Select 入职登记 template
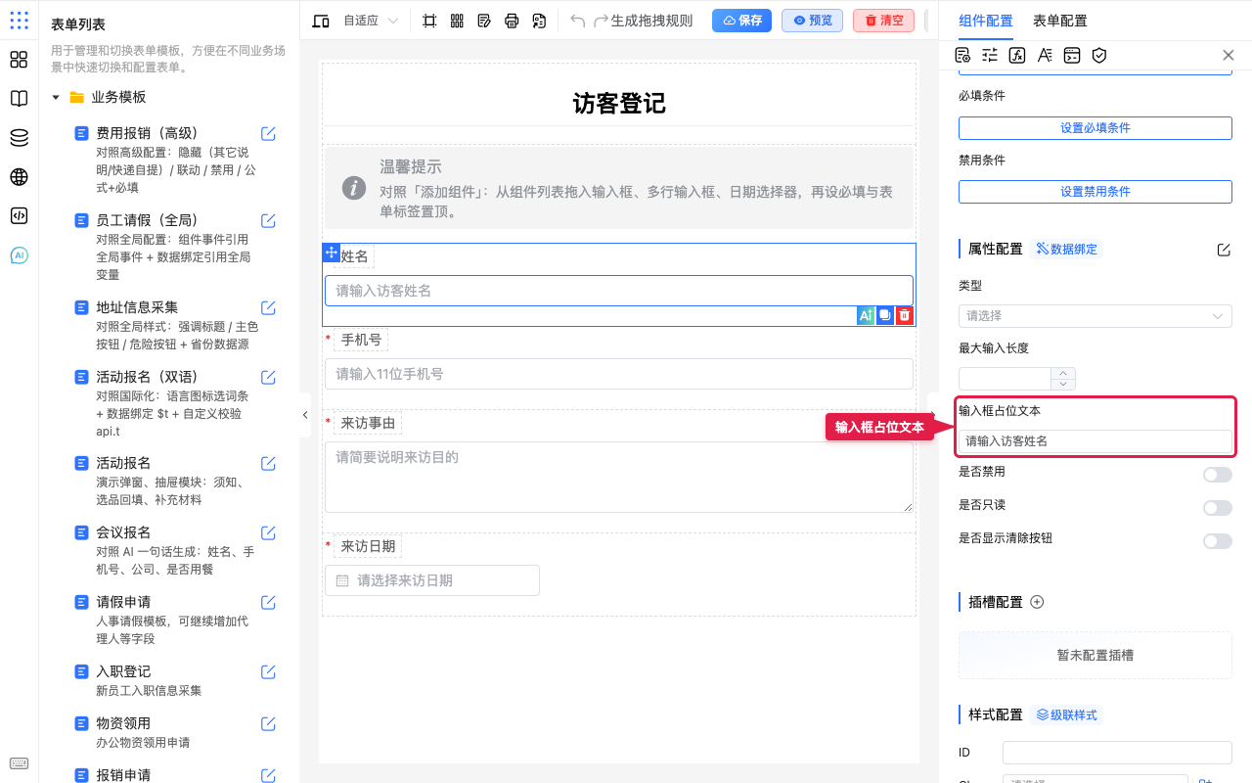The width and height of the screenshot is (1252, 783). click(x=123, y=671)
